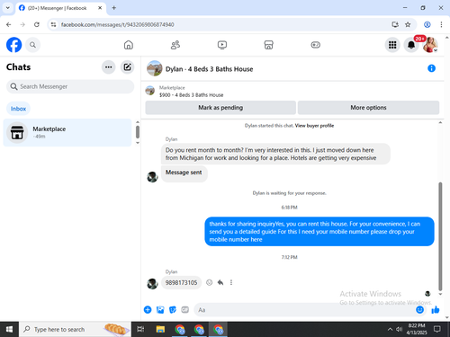Open the Facebook menu grid icon
The image size is (450, 337).
[392, 45]
